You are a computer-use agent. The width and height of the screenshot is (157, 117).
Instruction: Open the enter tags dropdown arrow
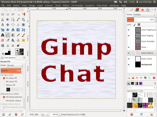tap(155, 110)
